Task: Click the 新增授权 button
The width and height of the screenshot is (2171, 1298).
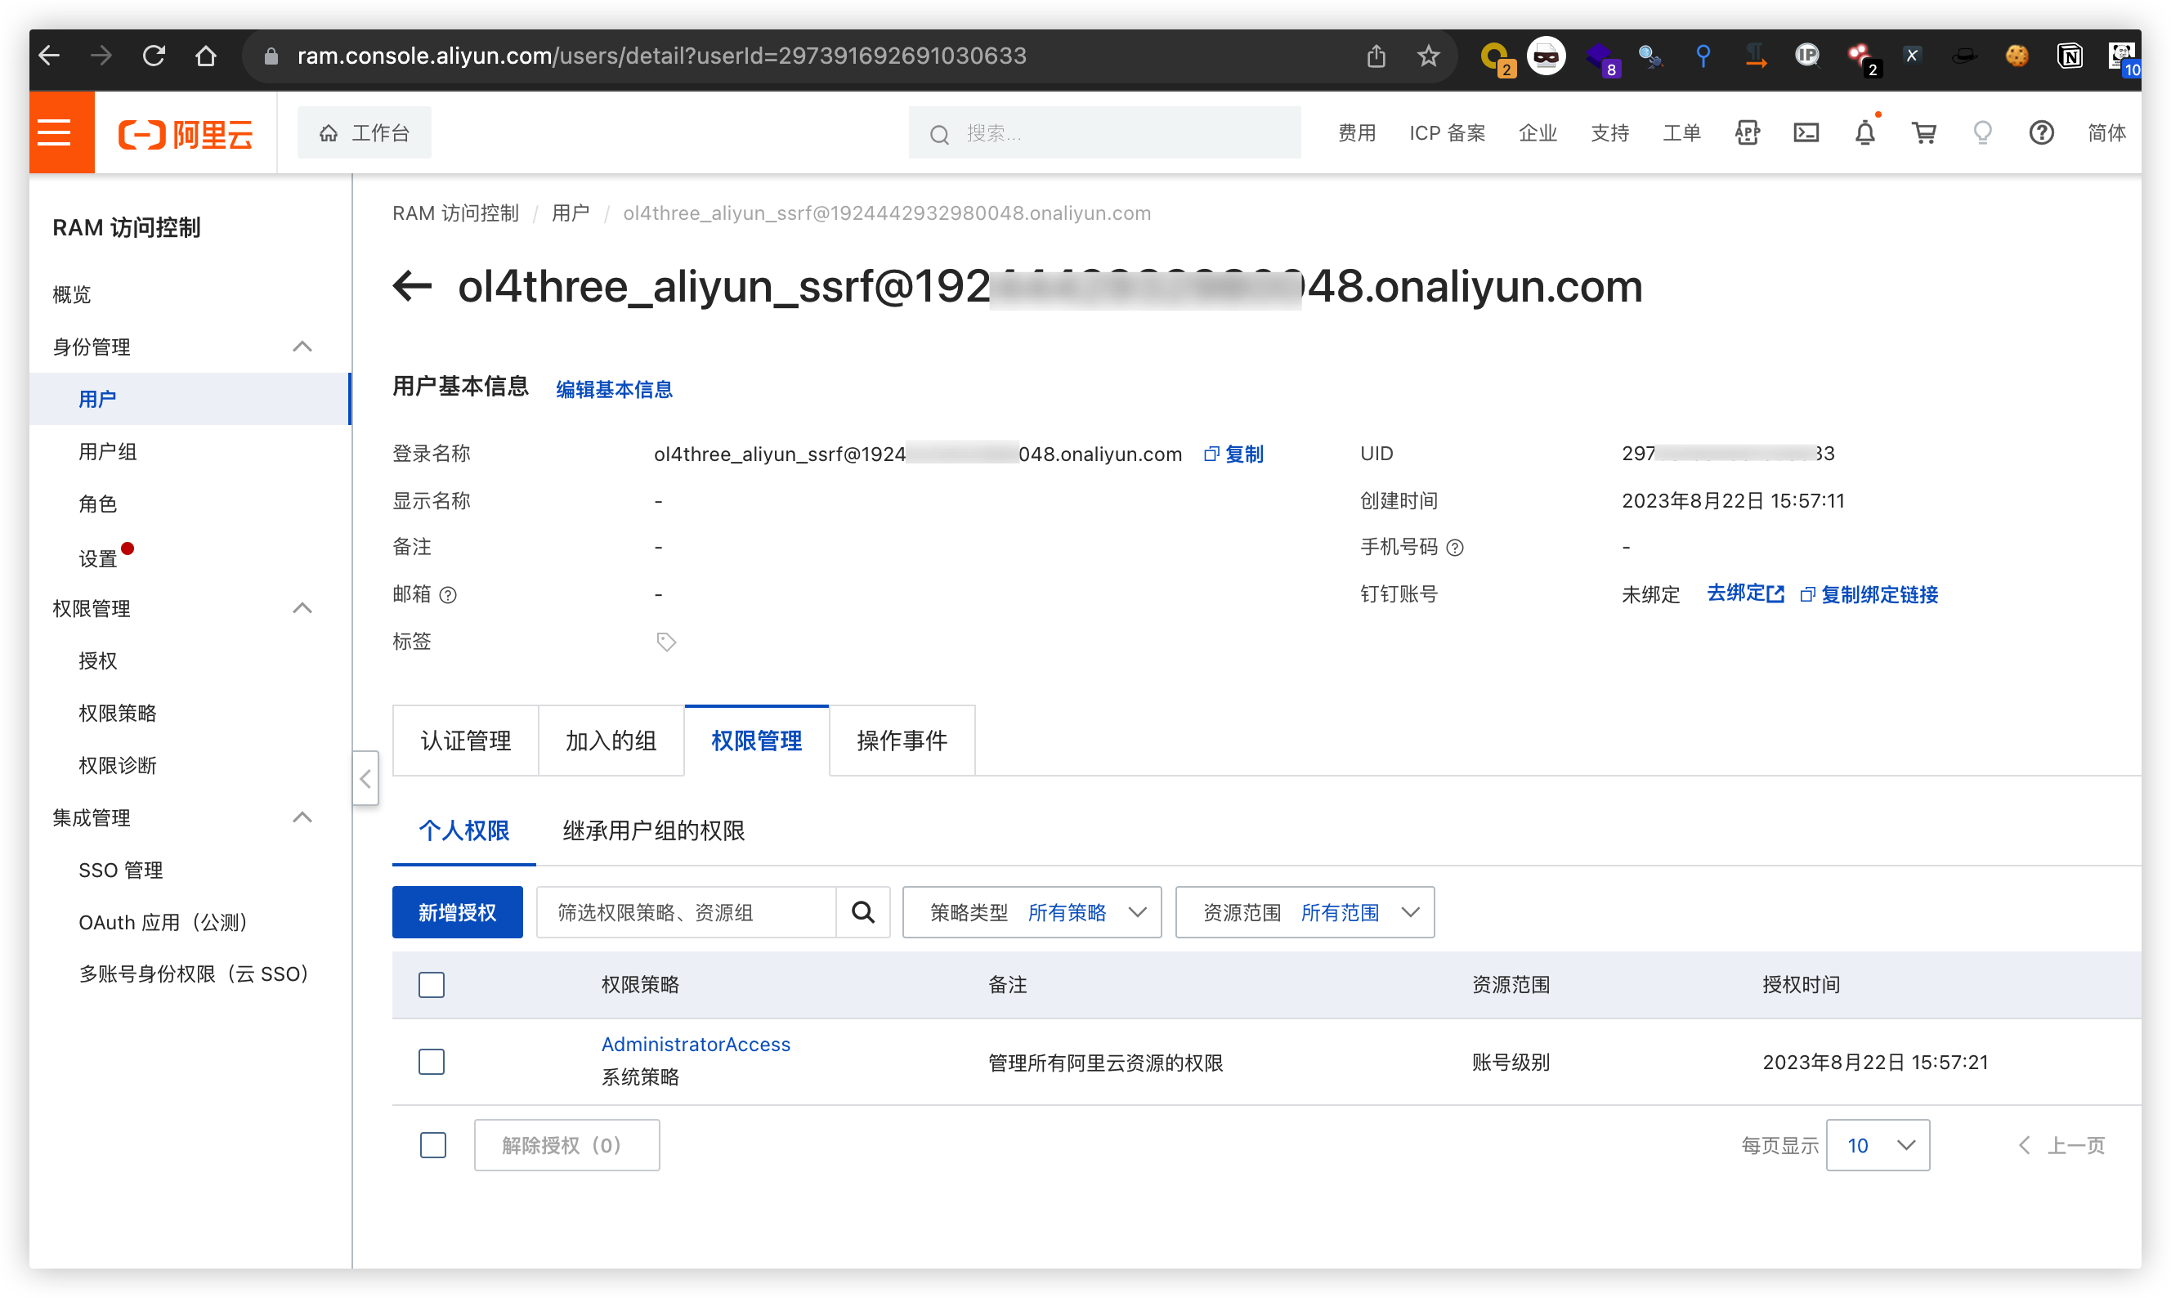Action: point(458,912)
